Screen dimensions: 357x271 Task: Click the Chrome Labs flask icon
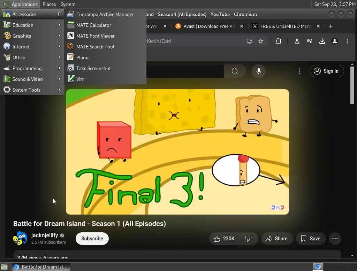297,41
